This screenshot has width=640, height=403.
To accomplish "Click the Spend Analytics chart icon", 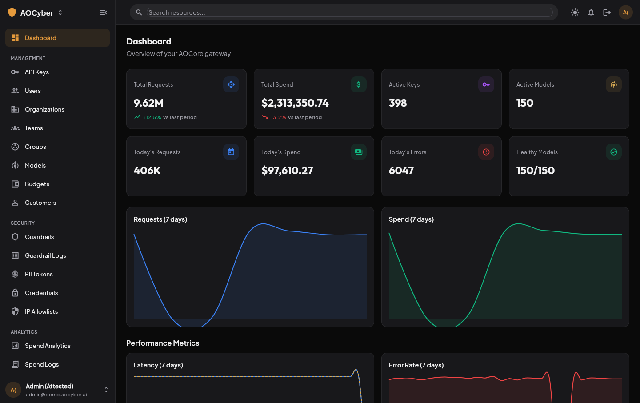I will tap(15, 346).
